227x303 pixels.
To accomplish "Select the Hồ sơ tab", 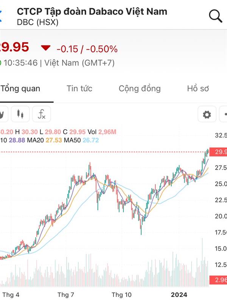I will tap(198, 89).
